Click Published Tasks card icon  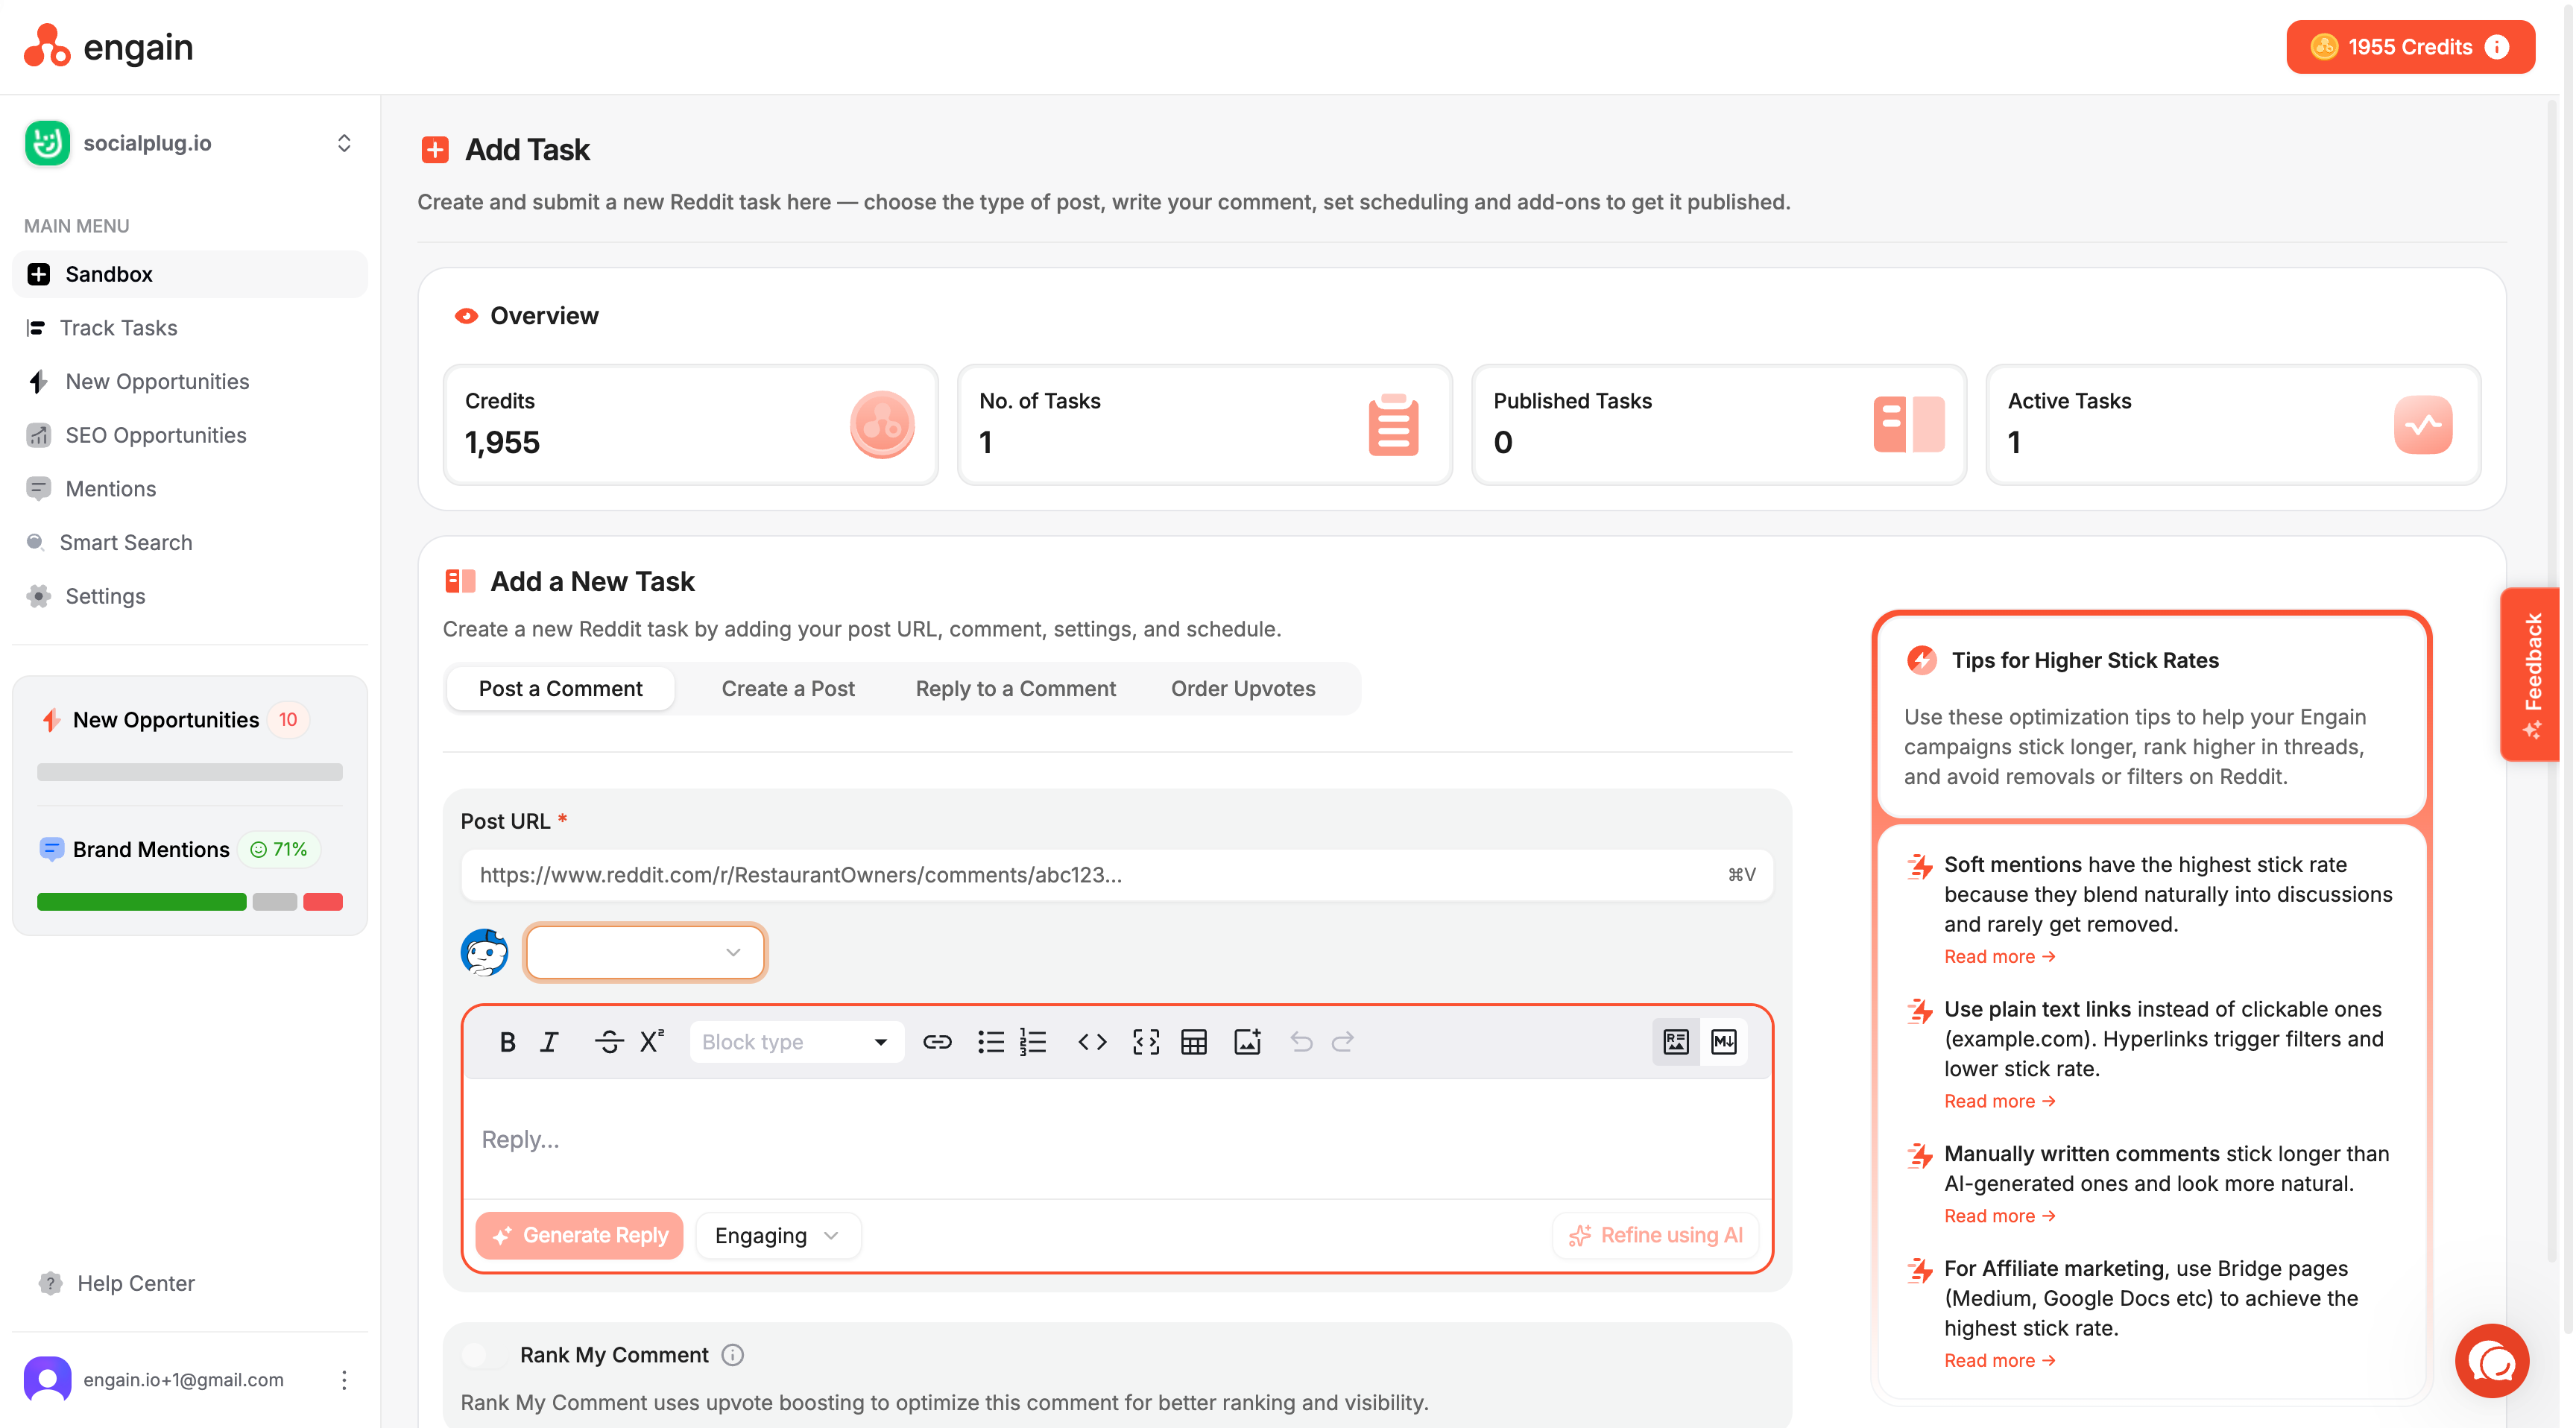(1909, 424)
